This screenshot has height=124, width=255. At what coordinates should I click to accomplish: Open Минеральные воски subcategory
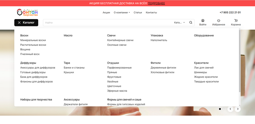click(x=33, y=40)
